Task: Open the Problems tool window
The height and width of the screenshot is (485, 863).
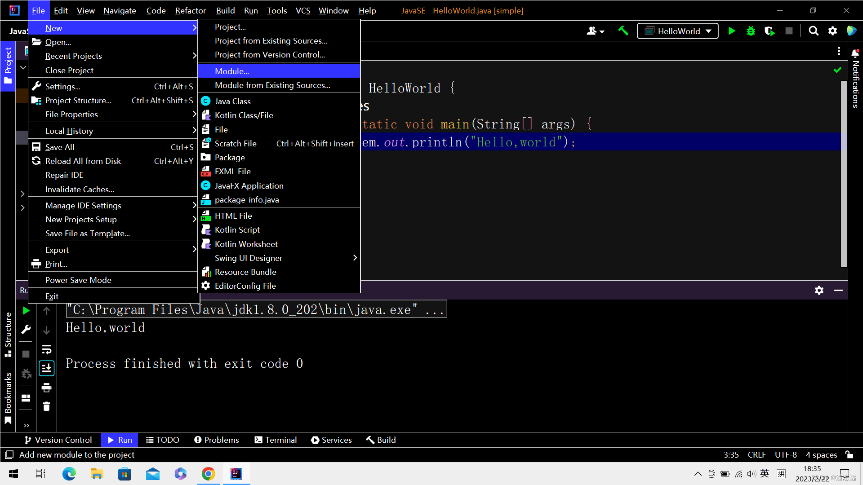Action: click(x=217, y=440)
